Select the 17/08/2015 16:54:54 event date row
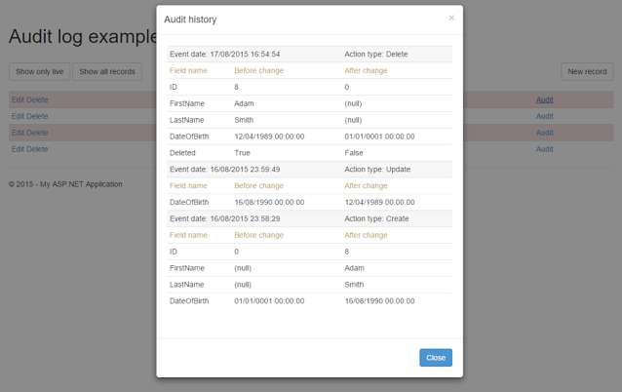622x392 pixels. tap(225, 54)
